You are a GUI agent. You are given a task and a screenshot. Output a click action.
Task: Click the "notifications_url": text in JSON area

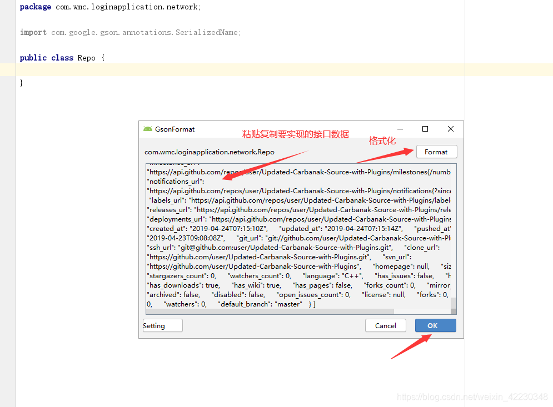click(x=176, y=182)
